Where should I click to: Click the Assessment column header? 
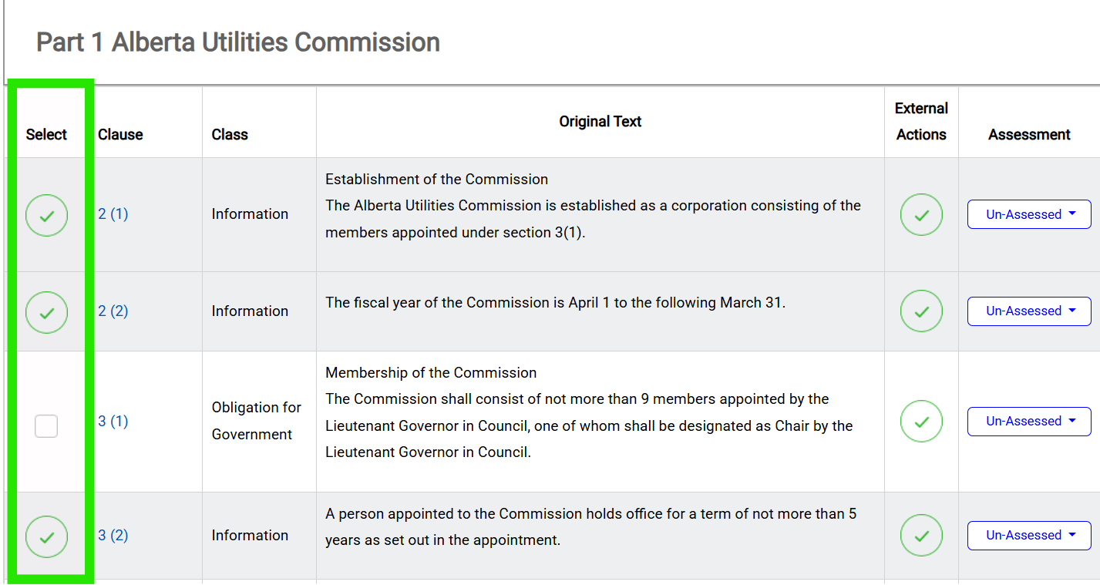pos(1029,135)
